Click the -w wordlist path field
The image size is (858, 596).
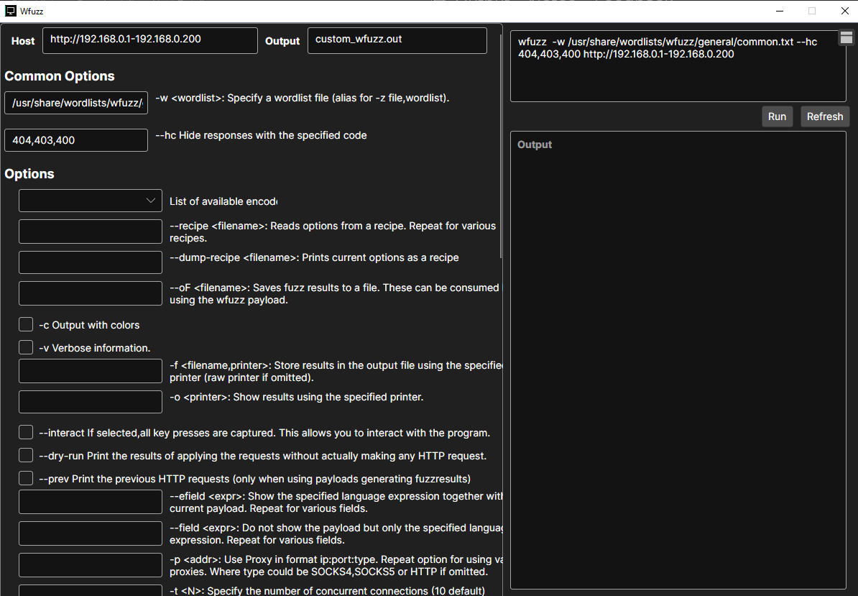(x=76, y=103)
